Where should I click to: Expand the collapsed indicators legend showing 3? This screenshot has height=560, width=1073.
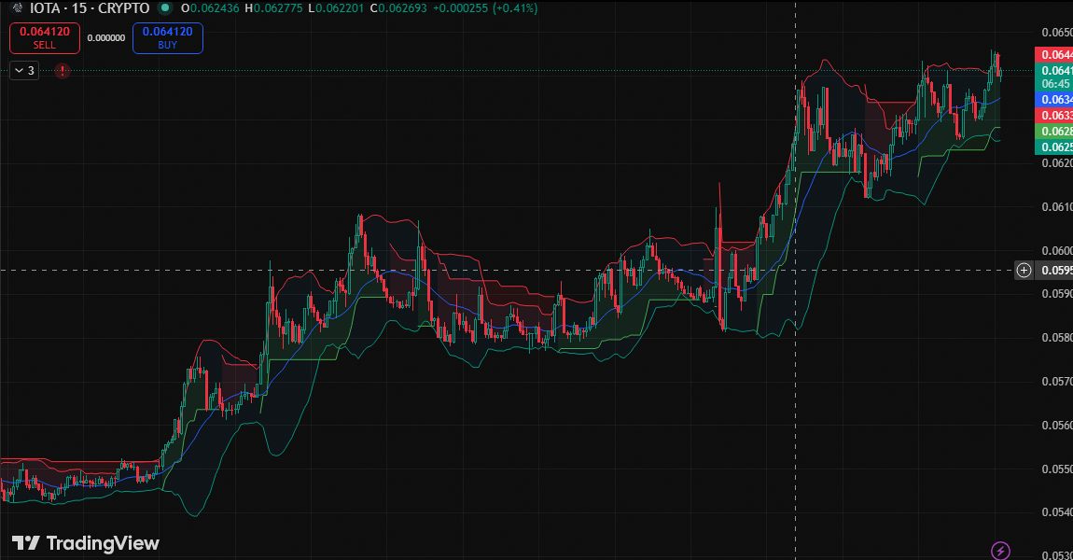coord(24,70)
